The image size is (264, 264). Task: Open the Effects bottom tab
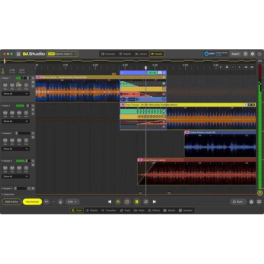[x=154, y=210]
